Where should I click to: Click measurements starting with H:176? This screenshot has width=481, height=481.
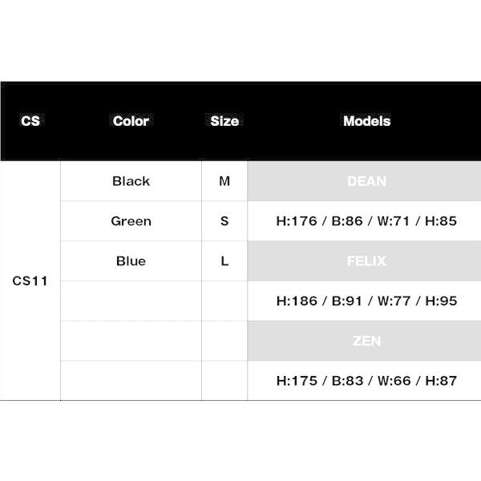point(366,221)
